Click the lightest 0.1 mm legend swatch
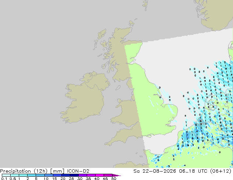Screen dimensions: 233x180 (x=6, y=175)
